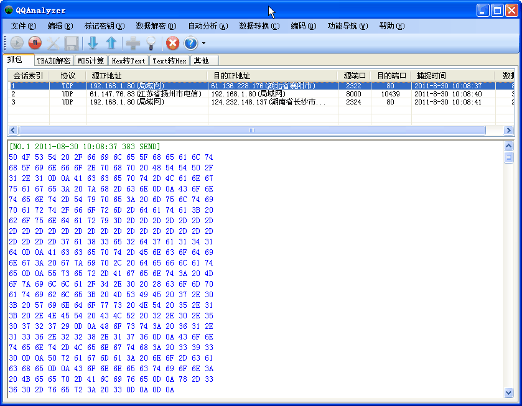Switch to the MD5计算 tab

click(x=91, y=61)
